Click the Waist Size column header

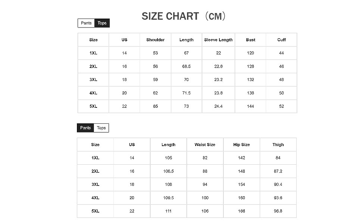point(205,145)
